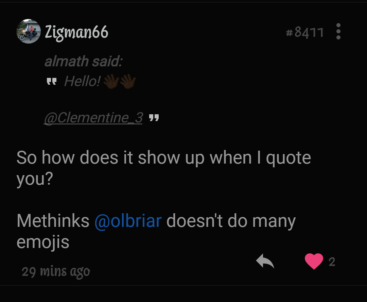This screenshot has width=367, height=302.
Task: Click the "doesn't do many" text
Action: (x=231, y=221)
